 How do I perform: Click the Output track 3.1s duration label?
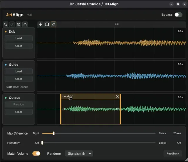point(180,97)
